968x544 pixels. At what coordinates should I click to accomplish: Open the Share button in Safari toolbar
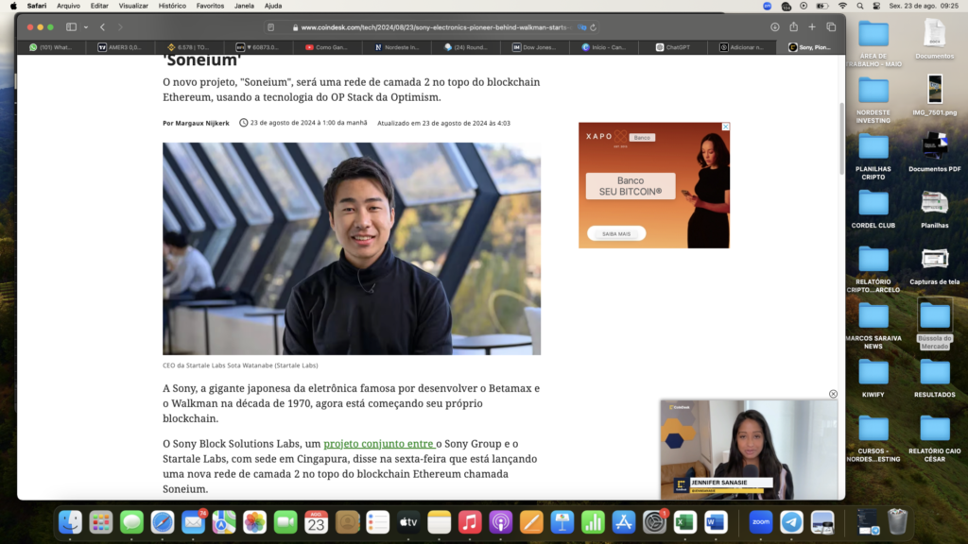(793, 26)
